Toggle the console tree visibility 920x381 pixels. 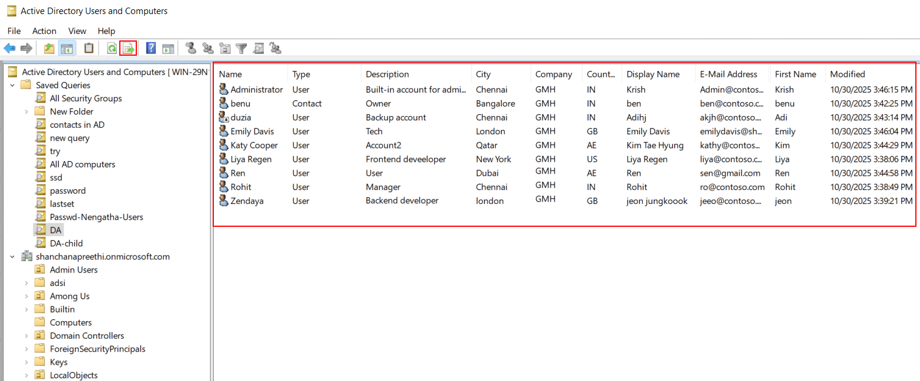[67, 48]
